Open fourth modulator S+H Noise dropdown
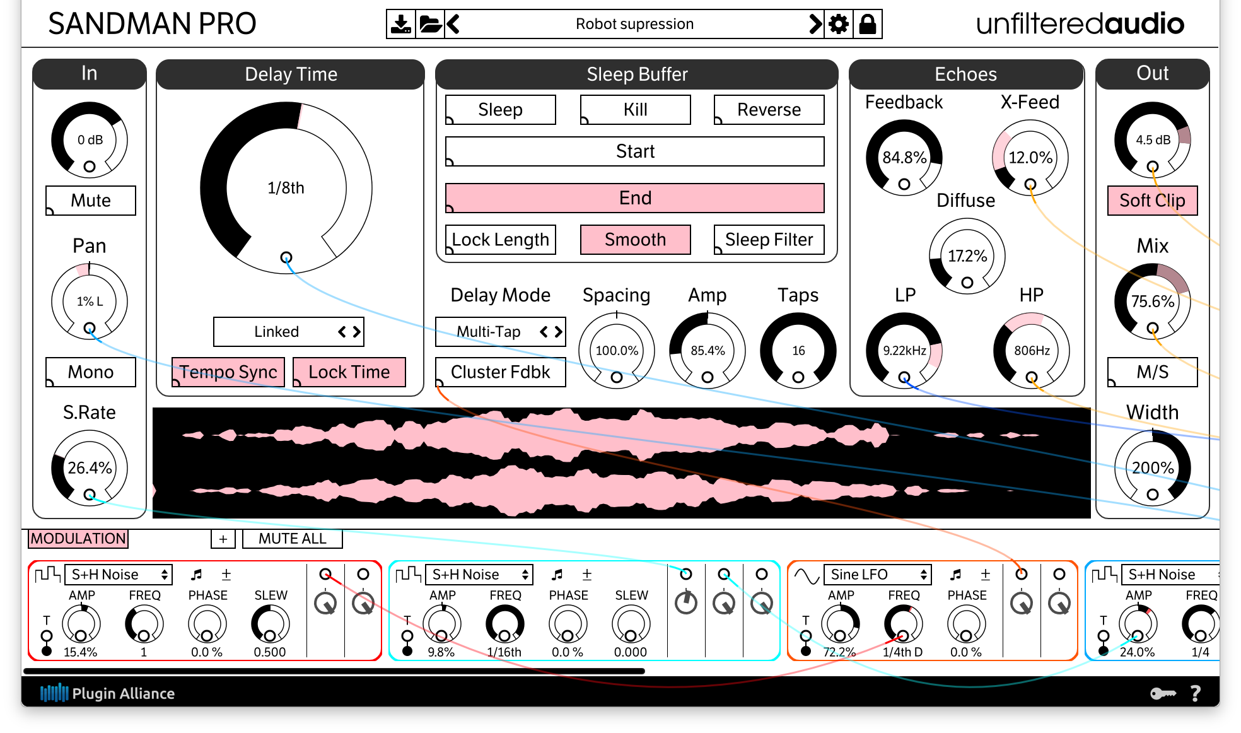This screenshot has width=1241, height=733. click(1171, 575)
